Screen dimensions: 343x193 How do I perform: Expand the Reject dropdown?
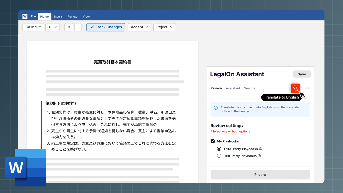(x=164, y=27)
